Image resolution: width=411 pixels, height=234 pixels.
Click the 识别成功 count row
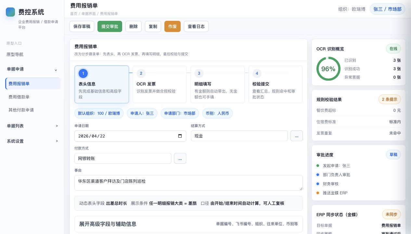click(x=373, y=69)
